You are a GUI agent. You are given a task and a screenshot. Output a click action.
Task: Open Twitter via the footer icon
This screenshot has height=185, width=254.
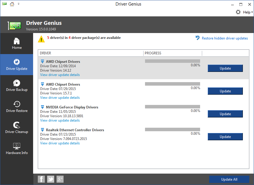pyautogui.click(x=51, y=179)
